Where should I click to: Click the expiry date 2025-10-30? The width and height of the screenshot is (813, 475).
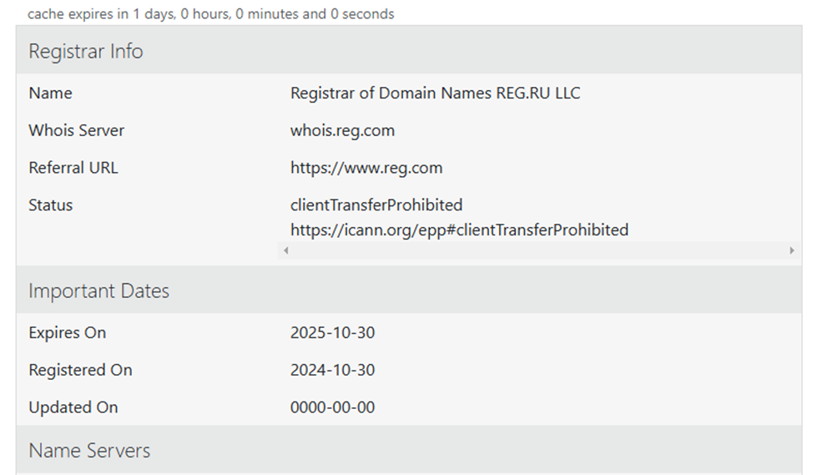(332, 332)
